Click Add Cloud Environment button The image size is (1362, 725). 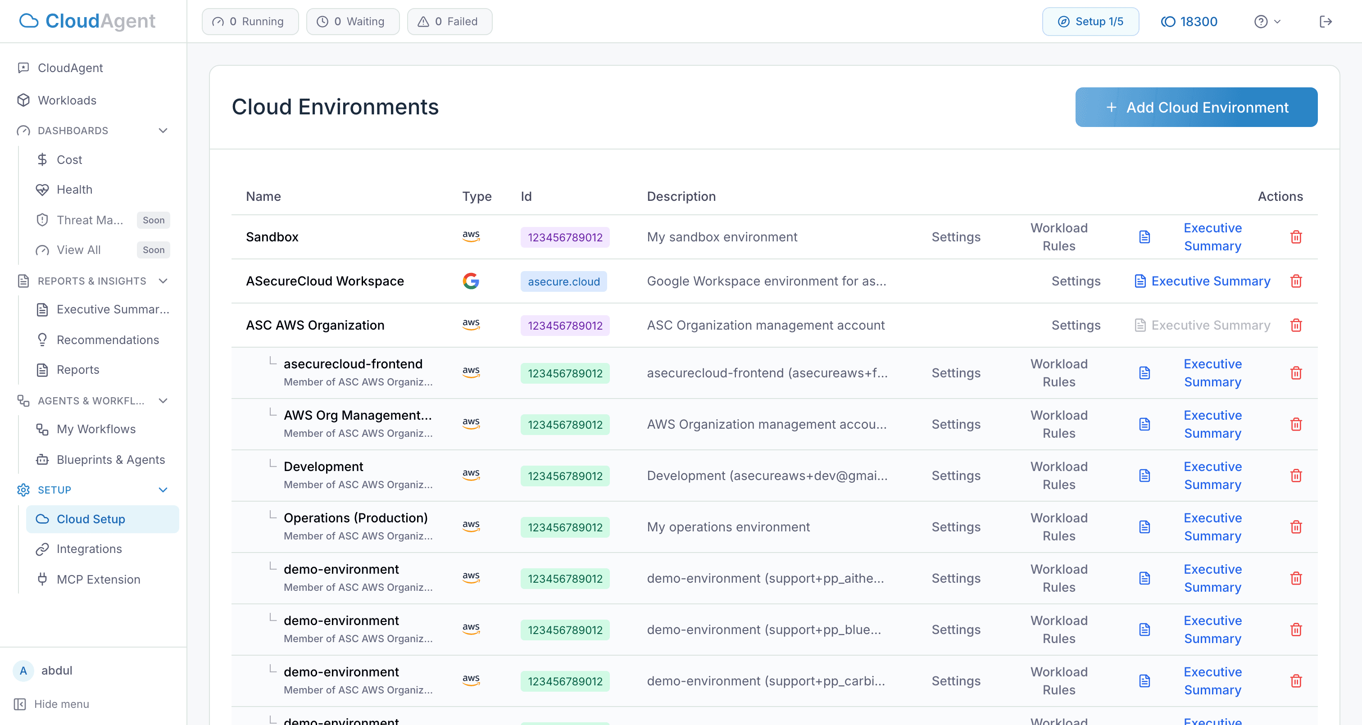1196,107
